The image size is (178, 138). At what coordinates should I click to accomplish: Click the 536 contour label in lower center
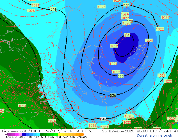pos(113,96)
